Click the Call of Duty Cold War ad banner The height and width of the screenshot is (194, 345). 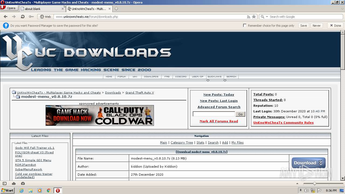pyautogui.click(x=100, y=115)
